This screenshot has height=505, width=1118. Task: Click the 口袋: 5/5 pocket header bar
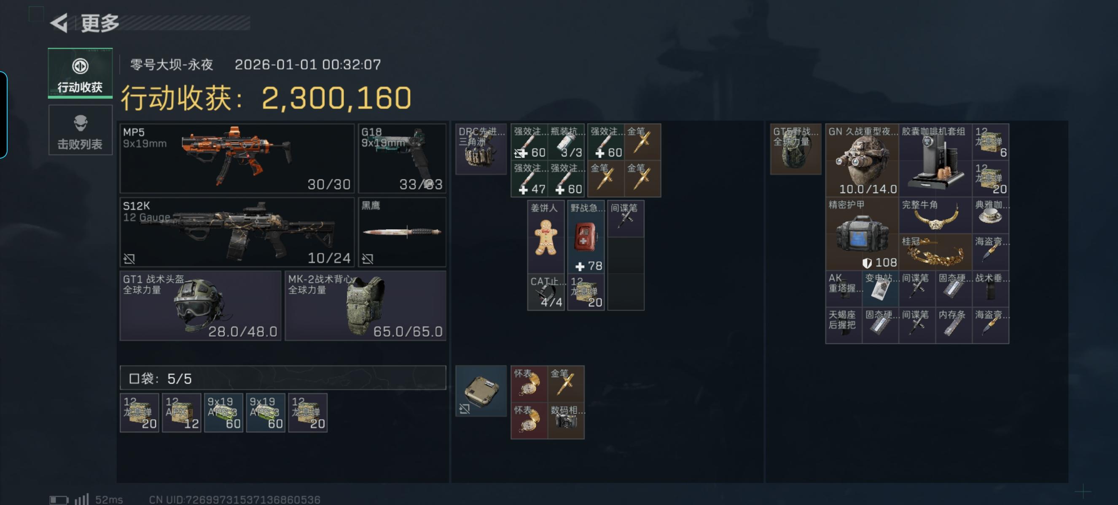tap(283, 378)
